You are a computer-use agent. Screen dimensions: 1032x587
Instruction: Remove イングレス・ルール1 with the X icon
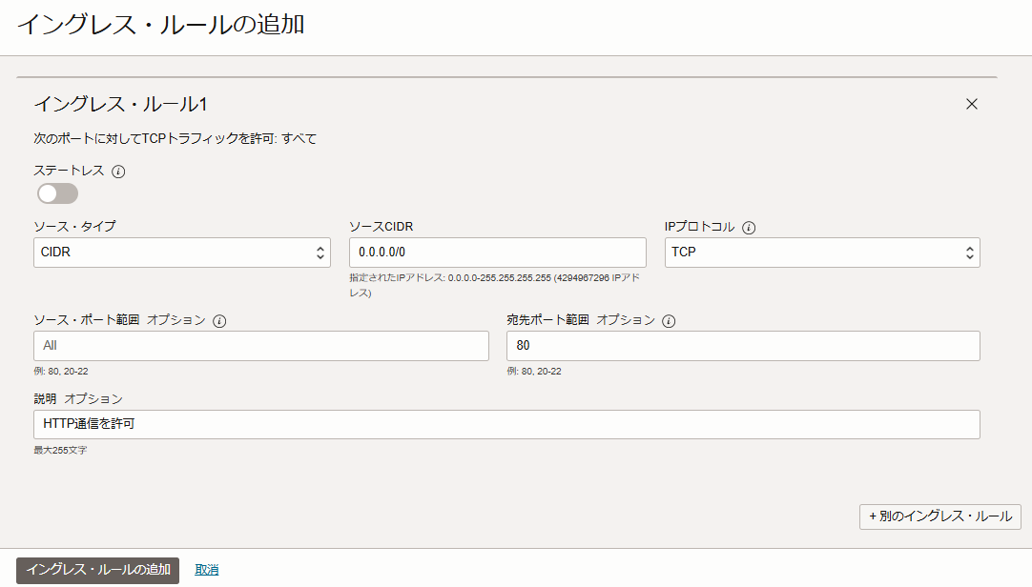[972, 104]
